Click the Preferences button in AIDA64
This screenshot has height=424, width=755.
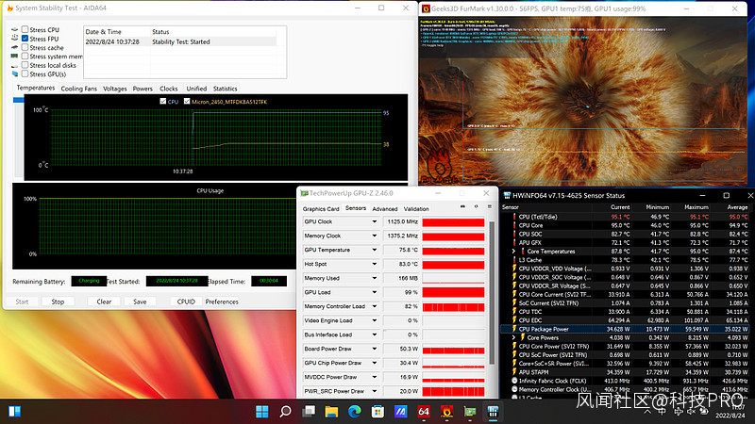click(222, 302)
